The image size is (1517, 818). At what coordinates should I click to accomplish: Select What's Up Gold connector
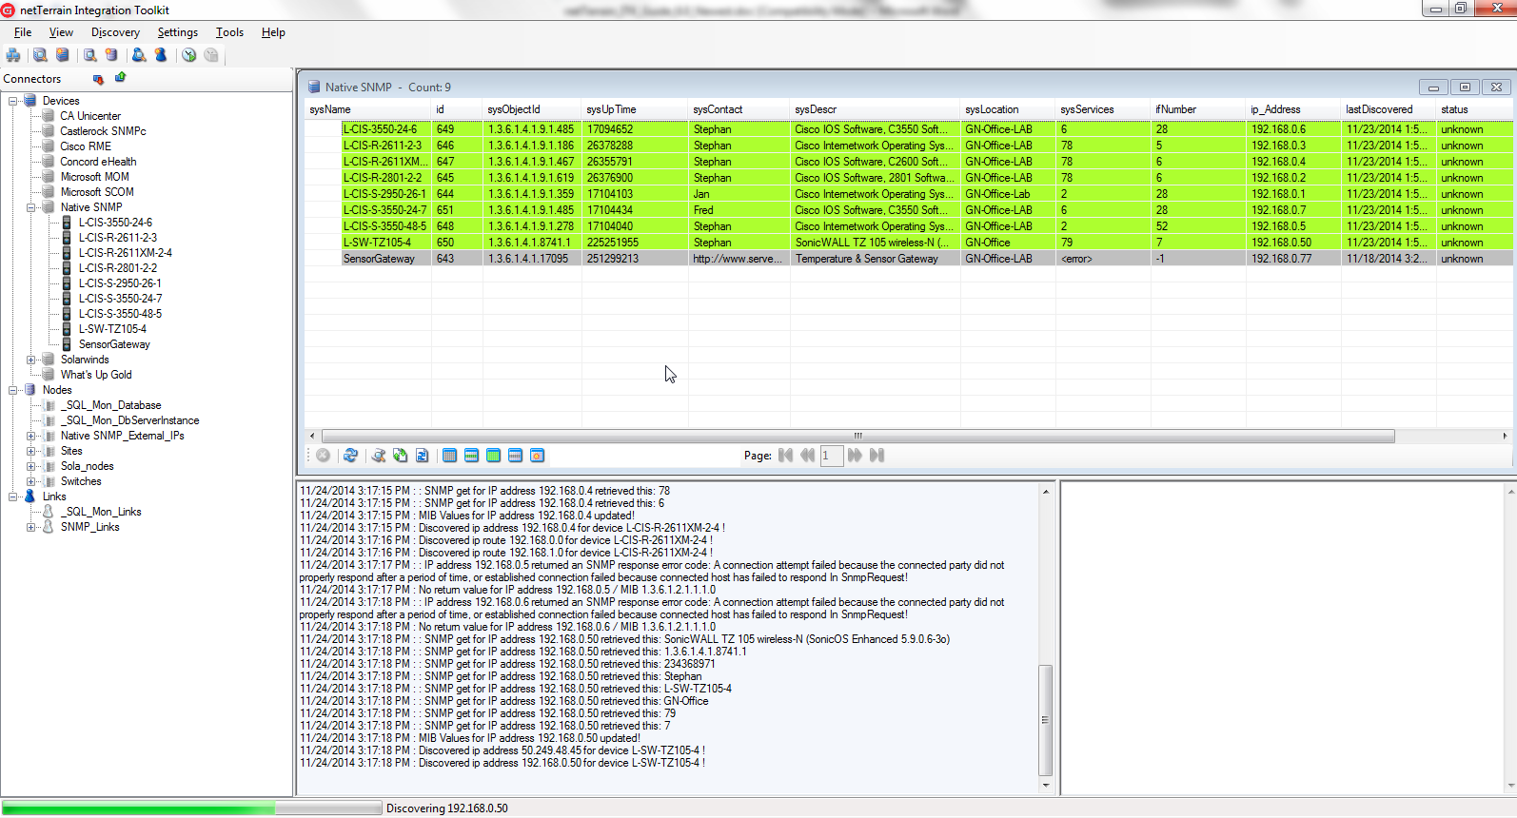click(x=96, y=375)
